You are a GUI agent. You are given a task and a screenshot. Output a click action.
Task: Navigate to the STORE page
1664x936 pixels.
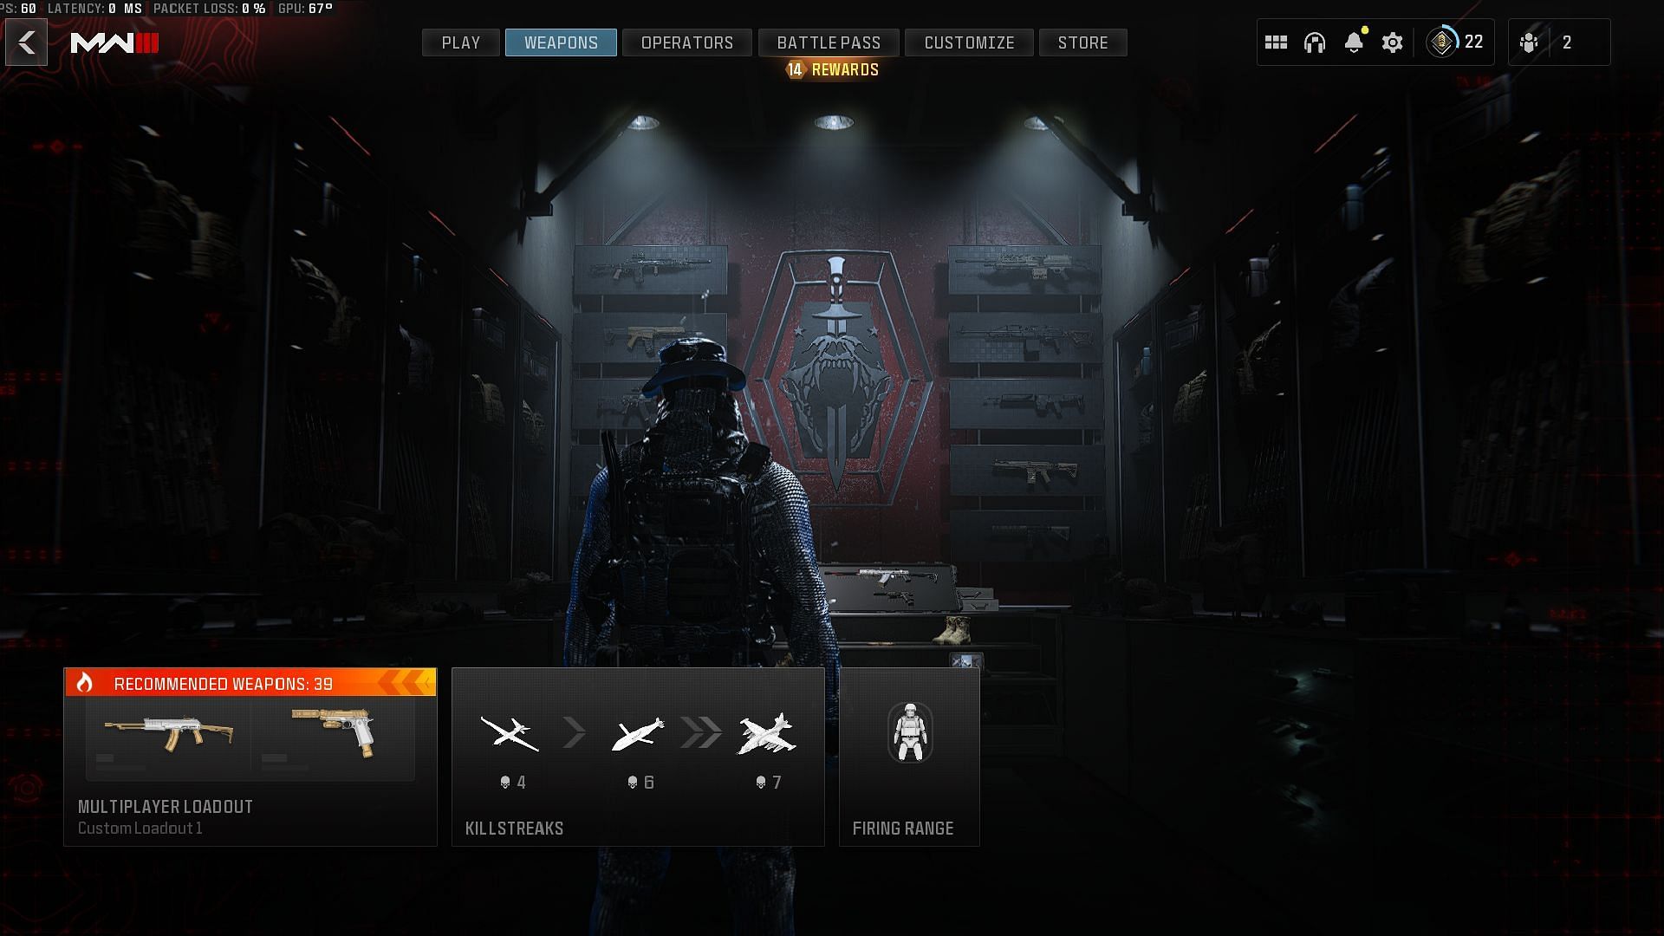(x=1082, y=42)
